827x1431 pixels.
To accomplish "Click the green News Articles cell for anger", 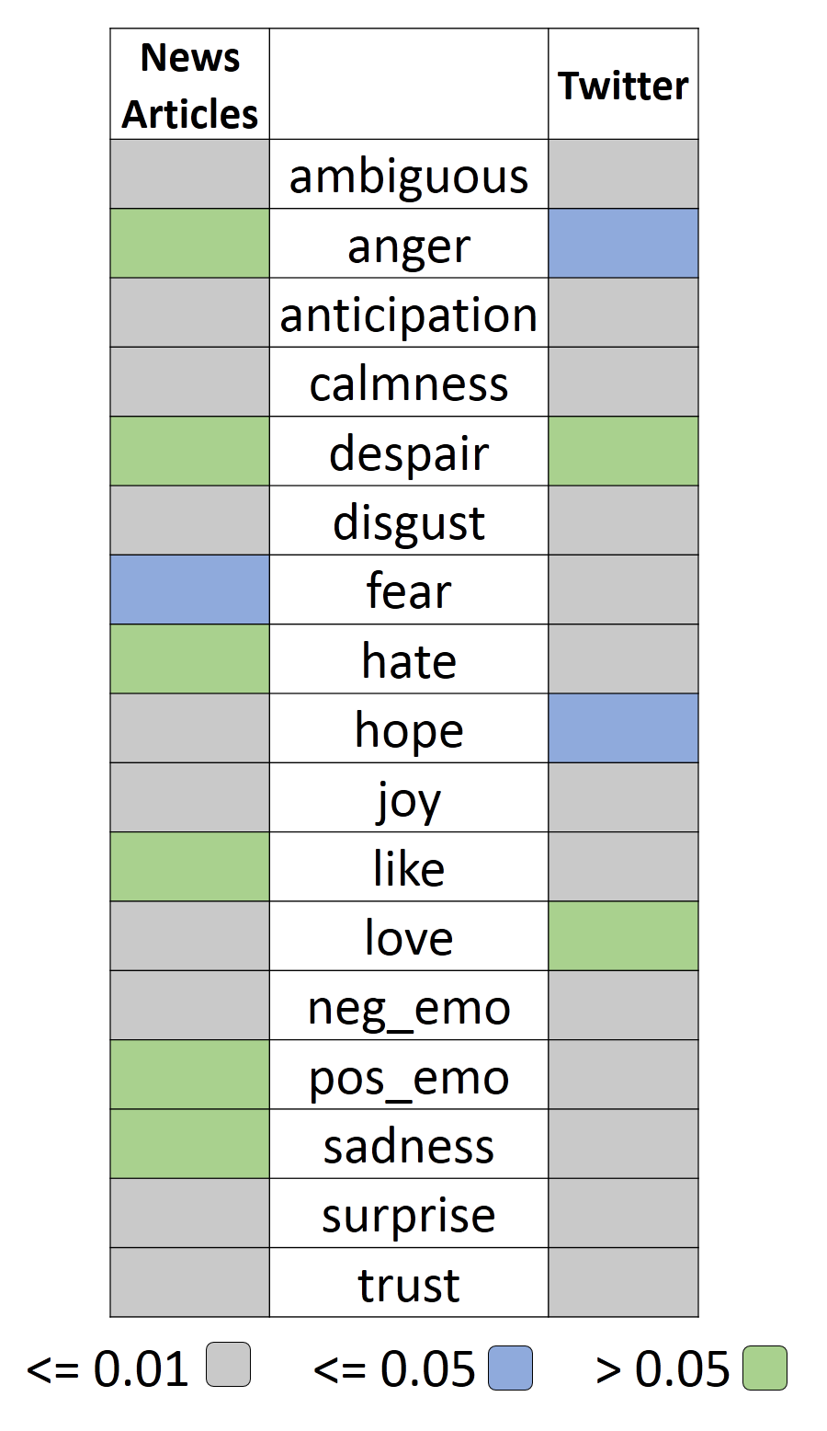I will 190,244.
